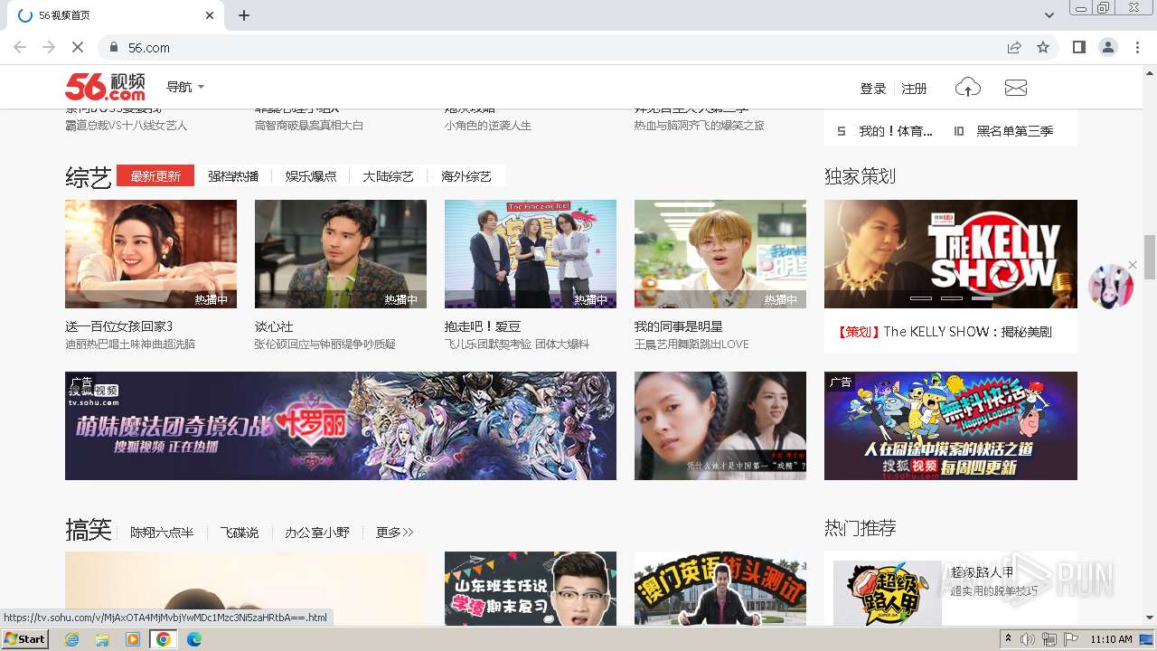
Task: Open the 我的同事是明星 video thumbnail
Action: click(720, 254)
